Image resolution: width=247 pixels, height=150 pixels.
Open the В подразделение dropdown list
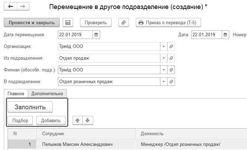tap(164, 82)
